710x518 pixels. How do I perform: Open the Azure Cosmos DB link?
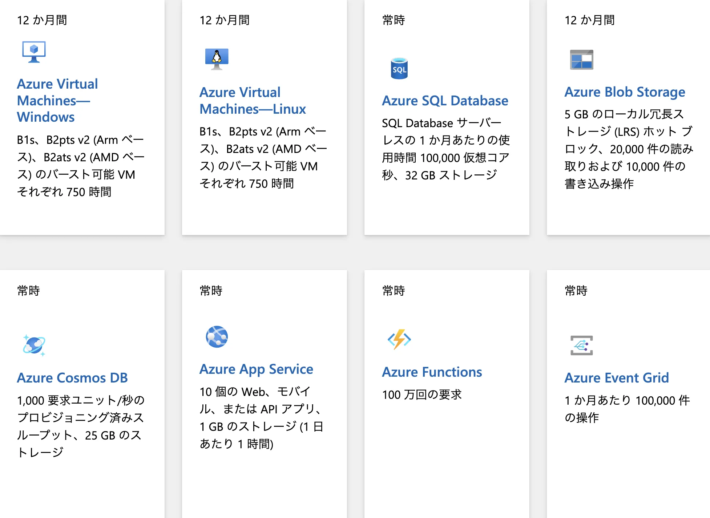click(x=72, y=378)
